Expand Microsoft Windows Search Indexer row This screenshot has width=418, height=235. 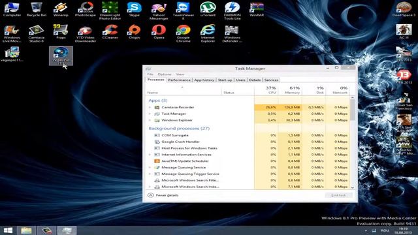(x=150, y=187)
